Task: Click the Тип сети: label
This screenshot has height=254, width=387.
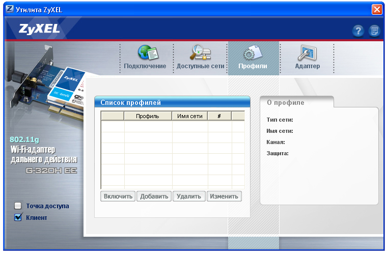Action: 280,120
